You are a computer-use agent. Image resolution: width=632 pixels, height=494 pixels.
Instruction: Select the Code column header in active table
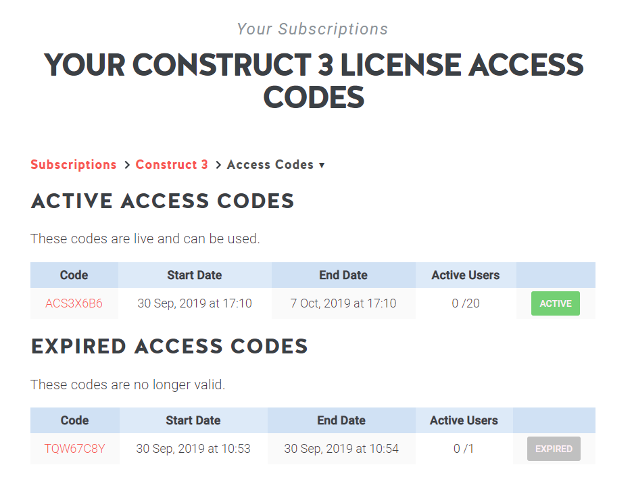coord(74,275)
